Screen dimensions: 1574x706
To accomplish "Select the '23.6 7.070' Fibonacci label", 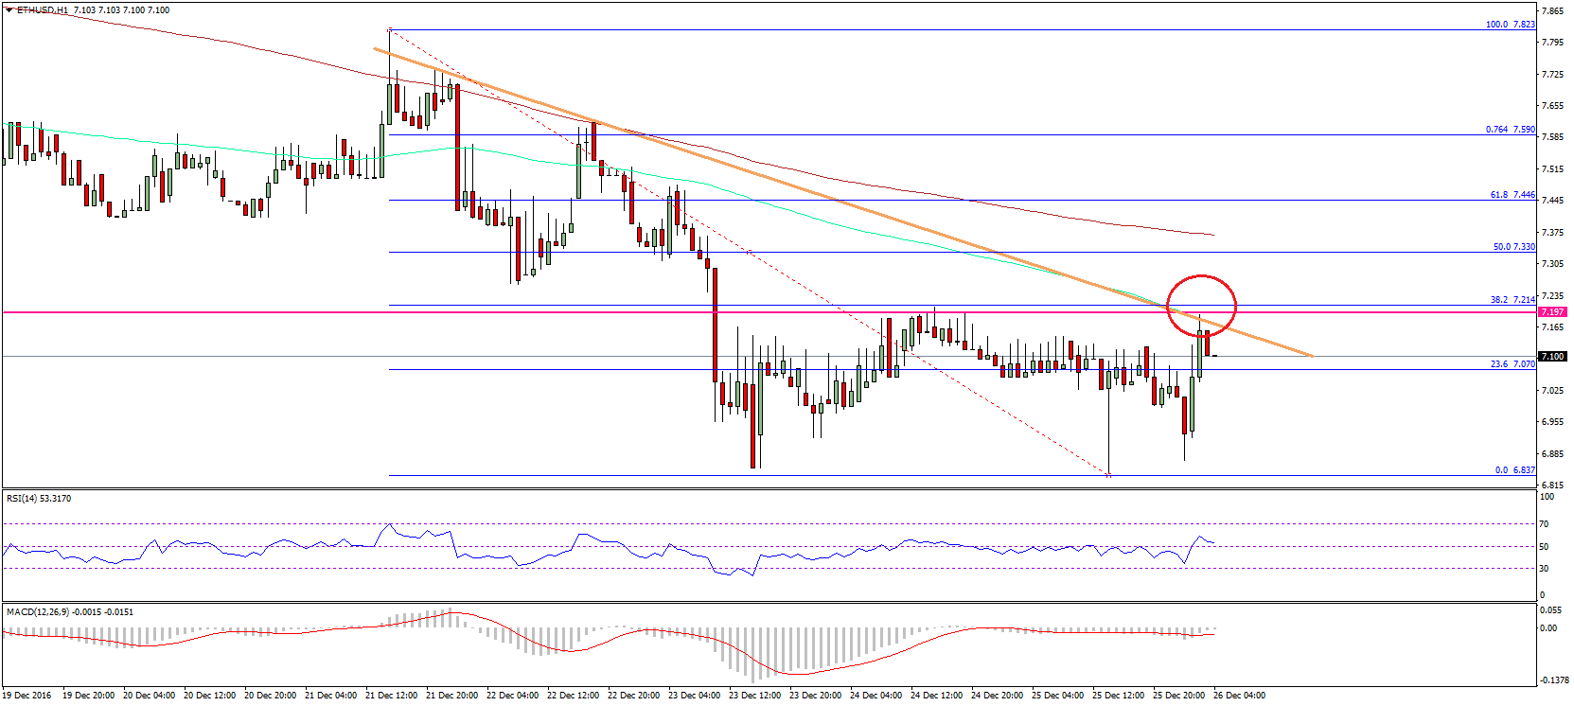I will pos(1513,364).
